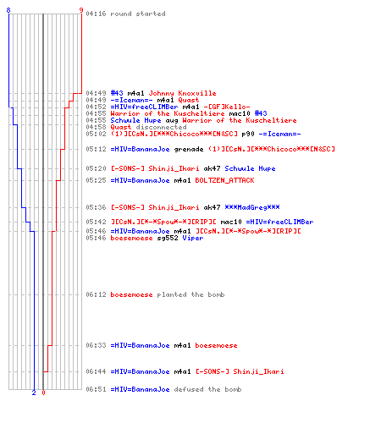Select =HIV=freeCLIMBer in the 04:52 entry

tap(144, 107)
